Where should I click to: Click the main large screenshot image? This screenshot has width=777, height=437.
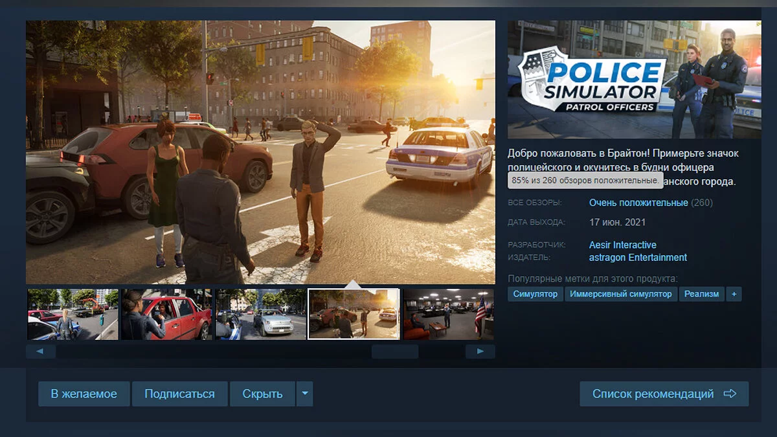click(x=260, y=152)
